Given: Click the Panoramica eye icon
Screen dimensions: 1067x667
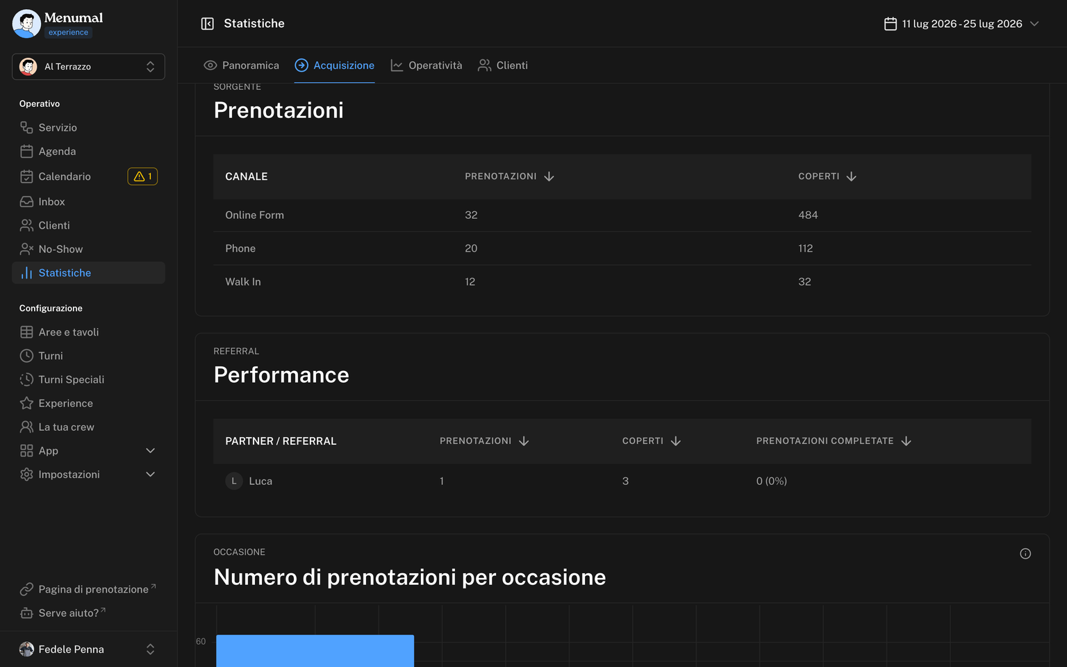Looking at the screenshot, I should coord(210,65).
